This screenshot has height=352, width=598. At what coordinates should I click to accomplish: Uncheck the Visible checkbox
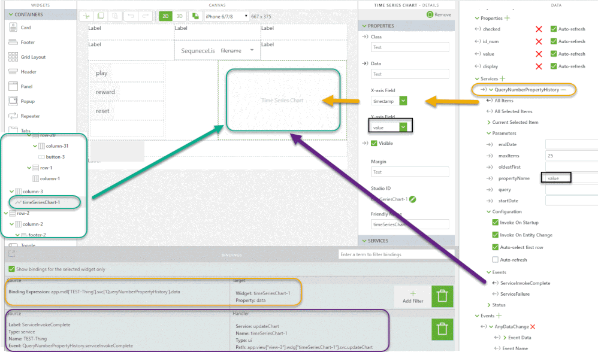374,143
